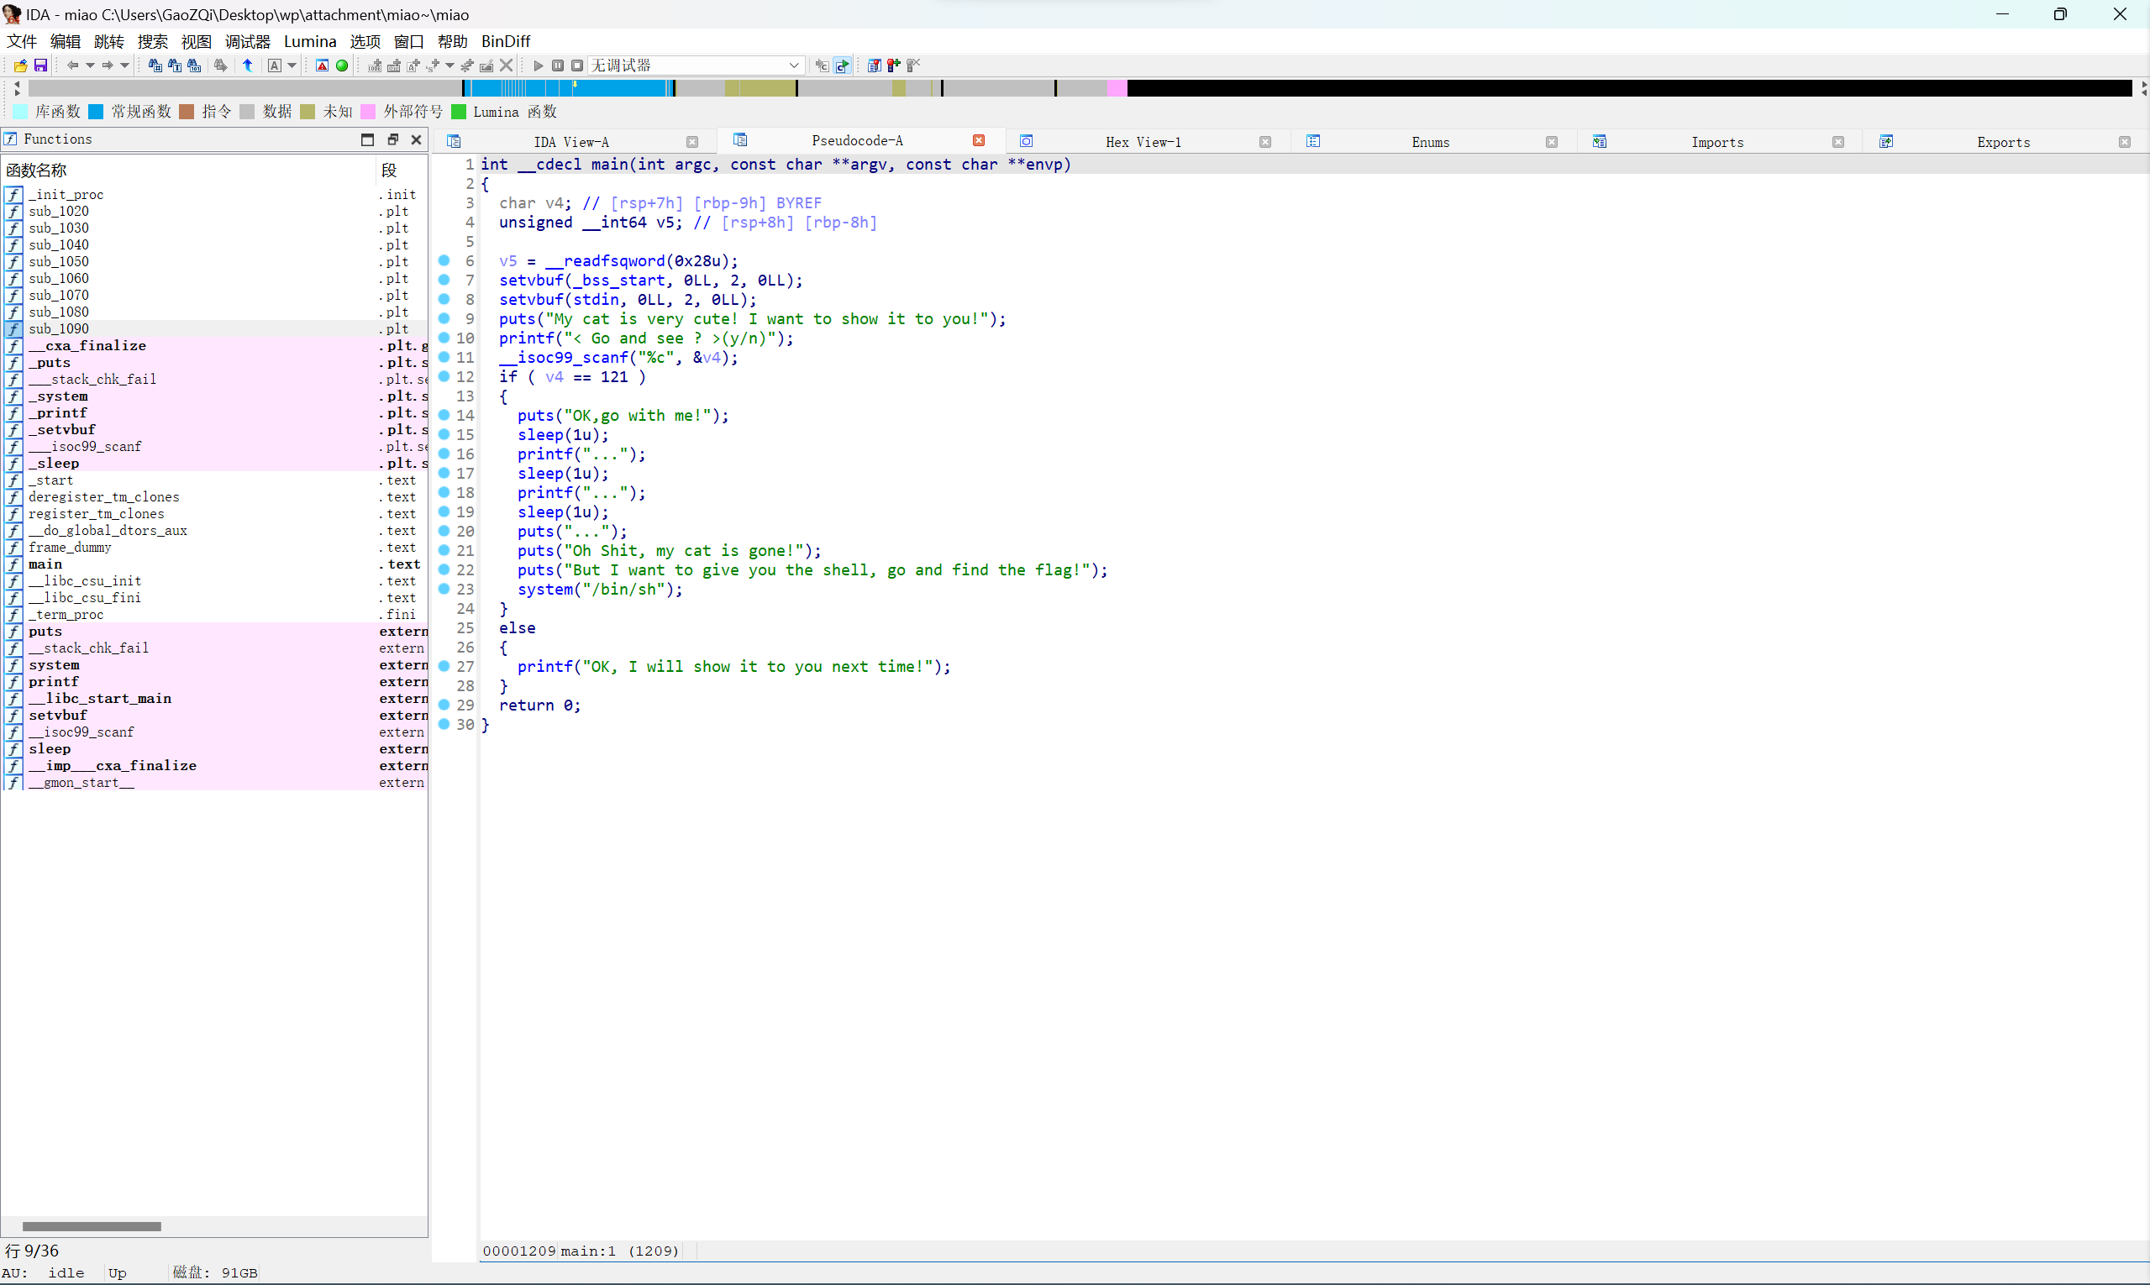The height and width of the screenshot is (1285, 2150).
Task: Sort functions by the 函数名称 column header
Action: [x=188, y=170]
